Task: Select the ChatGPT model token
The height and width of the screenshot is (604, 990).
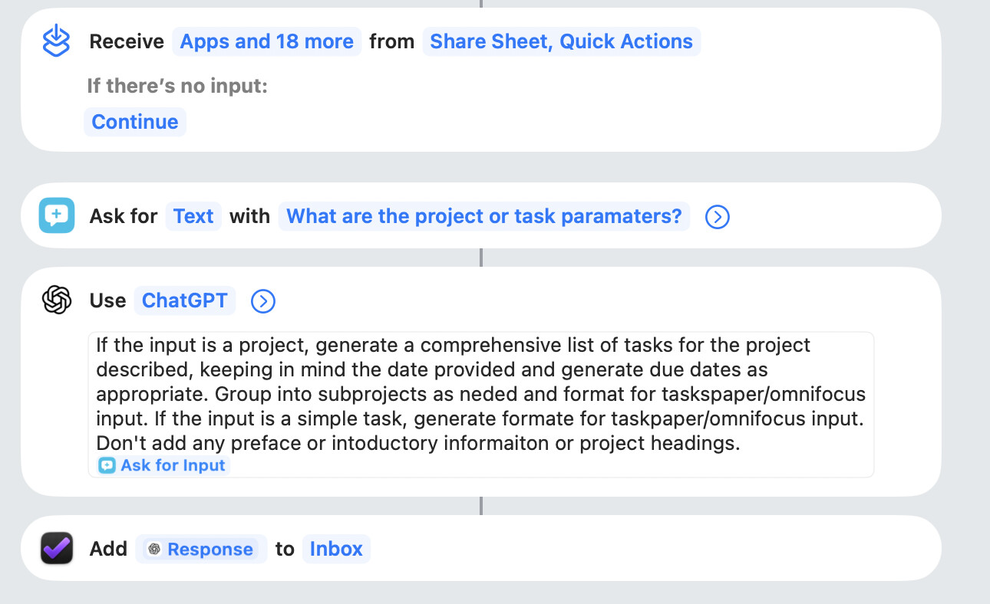Action: (184, 300)
